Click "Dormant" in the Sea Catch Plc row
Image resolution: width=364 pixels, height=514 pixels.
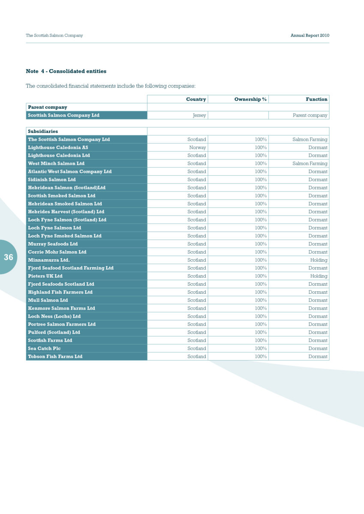click(318, 349)
